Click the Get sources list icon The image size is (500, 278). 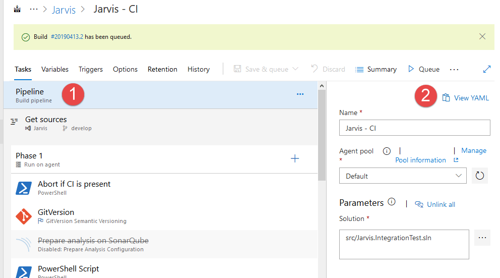tap(14, 121)
